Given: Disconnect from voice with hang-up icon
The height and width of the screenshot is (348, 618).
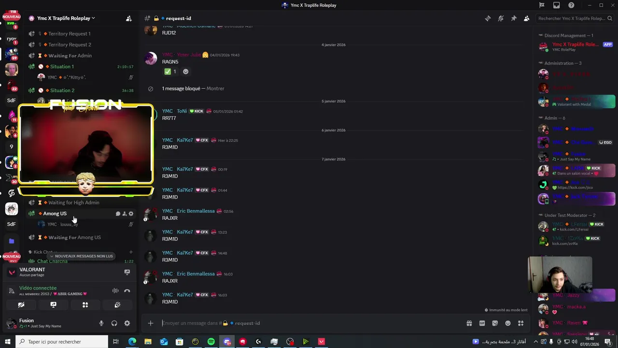Looking at the screenshot, I should [127, 290].
